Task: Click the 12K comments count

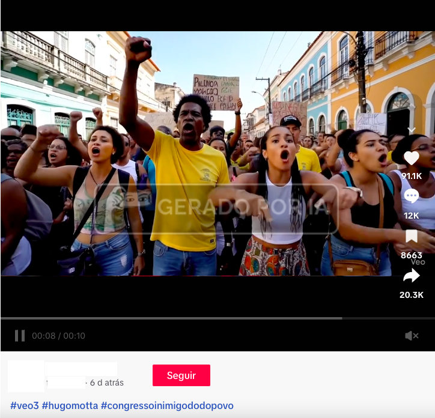Action: click(x=411, y=216)
